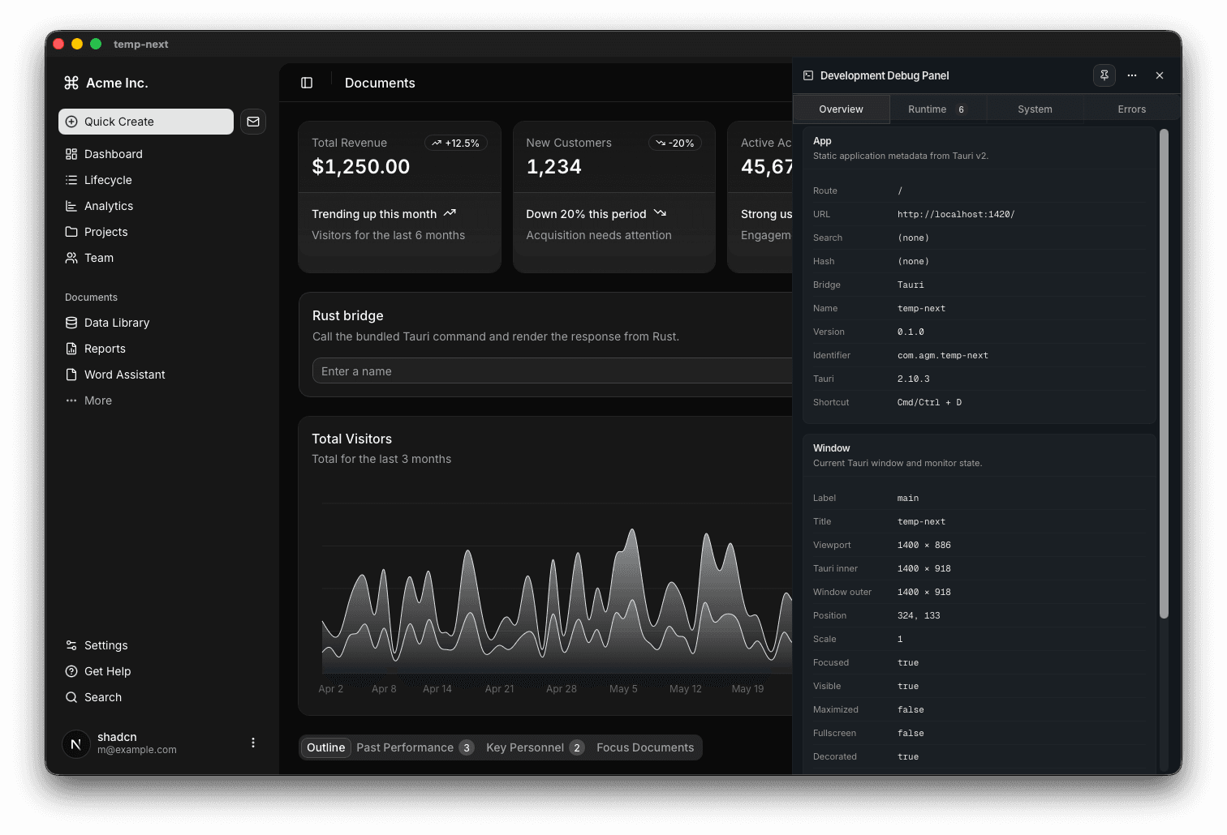Open the System tab in debug panel
The width and height of the screenshot is (1227, 835).
pyautogui.click(x=1035, y=109)
